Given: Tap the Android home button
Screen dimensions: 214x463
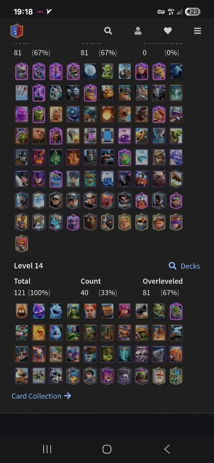Looking at the screenshot, I should click(x=107, y=449).
